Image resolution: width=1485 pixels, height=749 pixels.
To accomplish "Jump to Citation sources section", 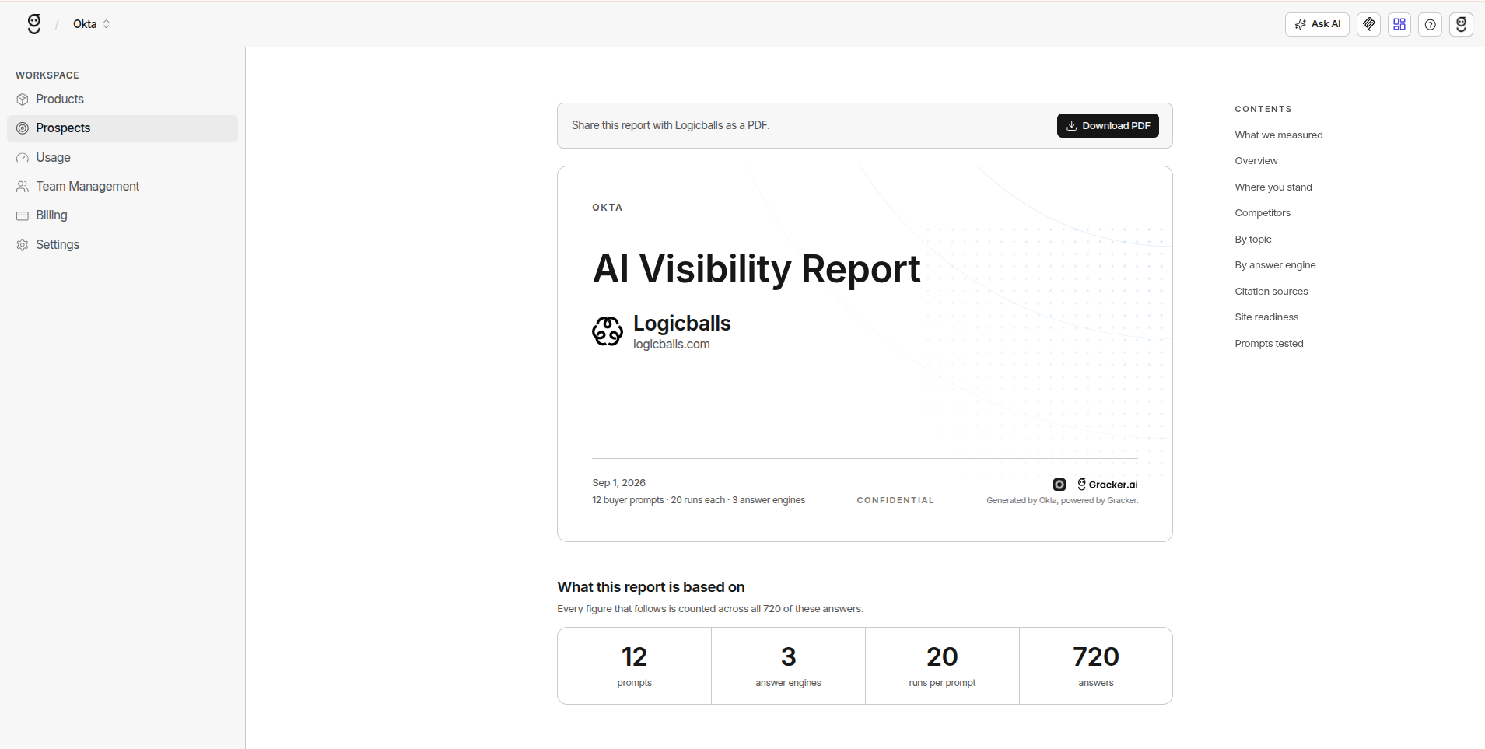I will pyautogui.click(x=1271, y=292).
